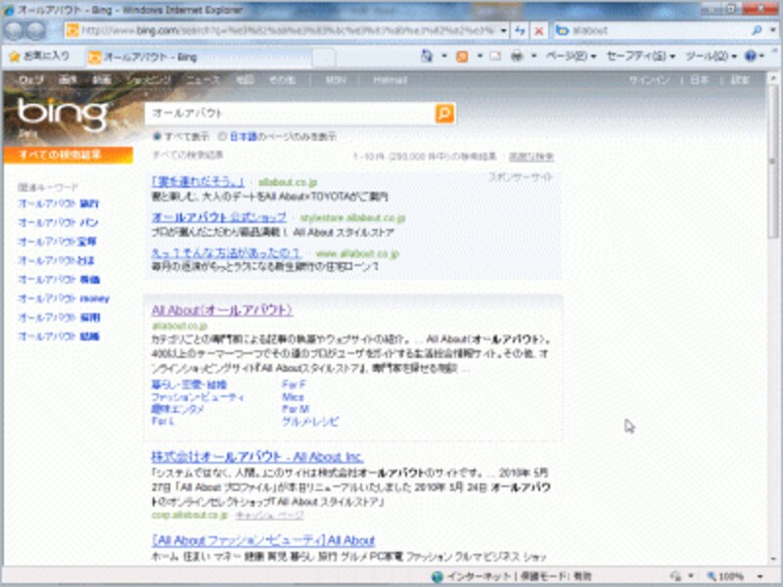The image size is (783, 587).
Task: Click the For F sitelink
Action: 294,384
